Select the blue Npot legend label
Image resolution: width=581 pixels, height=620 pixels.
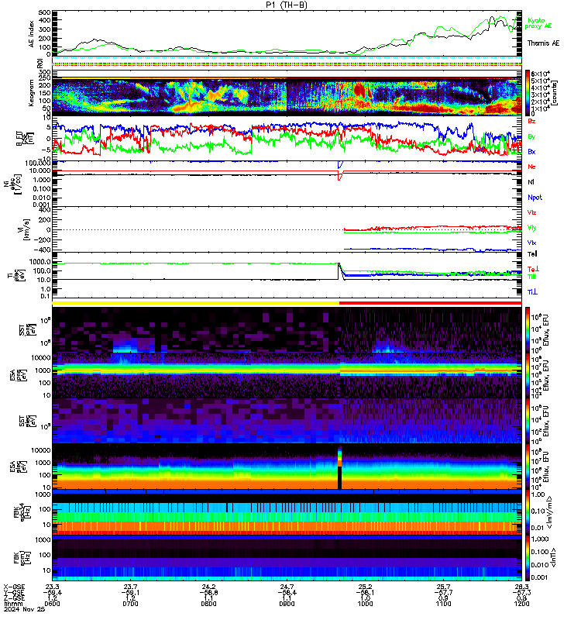click(x=535, y=198)
